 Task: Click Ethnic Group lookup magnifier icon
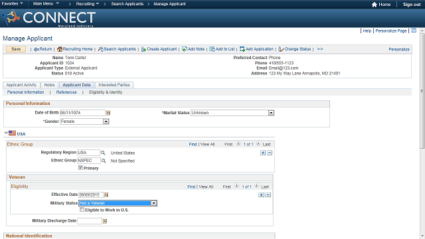point(104,161)
